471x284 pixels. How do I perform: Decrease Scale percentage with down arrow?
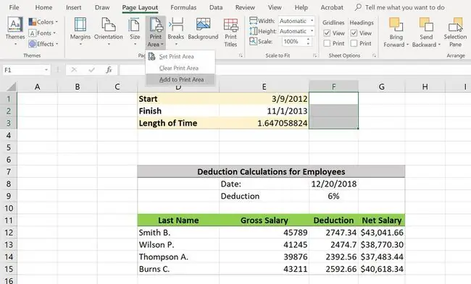click(x=308, y=44)
